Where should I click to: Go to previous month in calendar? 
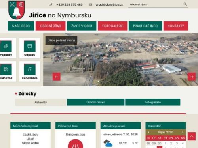[148, 132]
